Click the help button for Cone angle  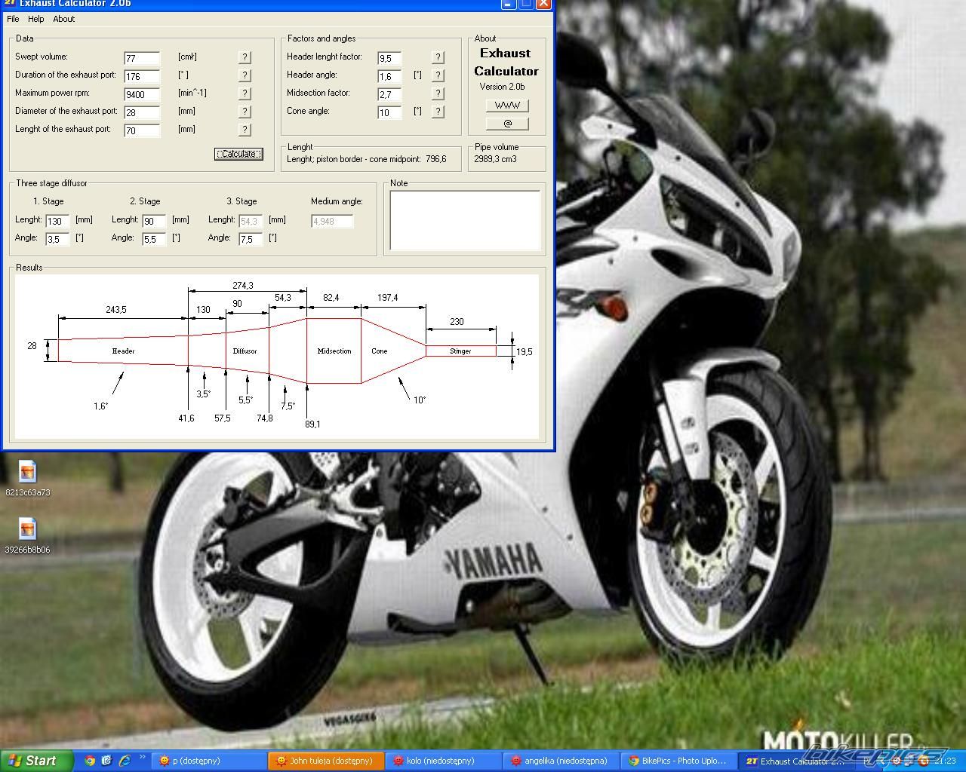(x=438, y=112)
